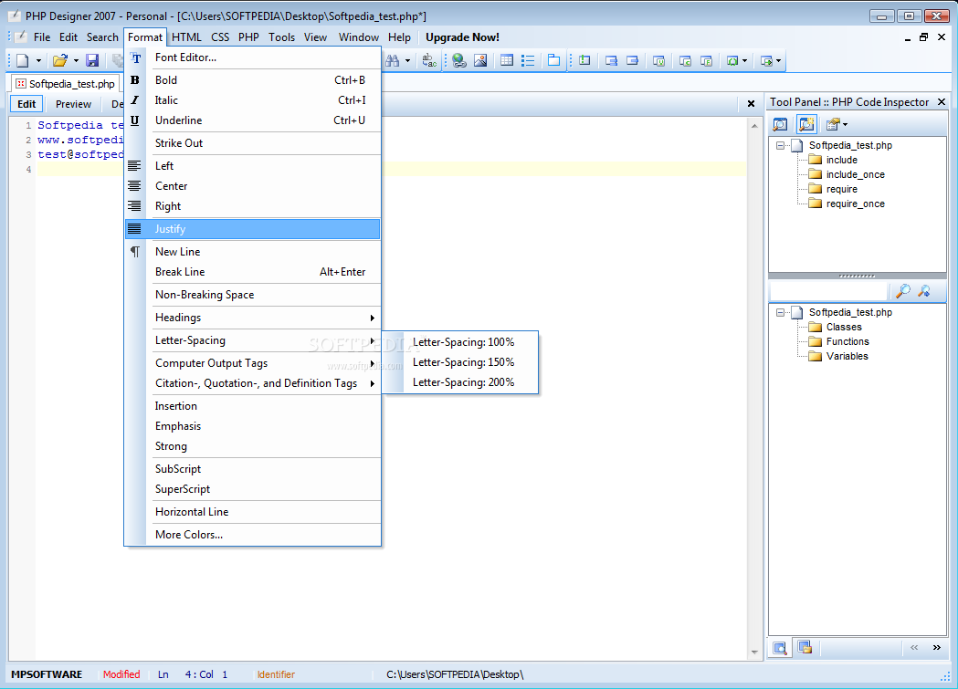This screenshot has width=958, height=689.
Task: Open the CSS menu
Action: pyautogui.click(x=220, y=37)
